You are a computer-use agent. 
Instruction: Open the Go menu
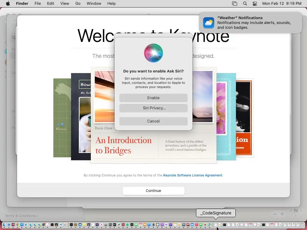tap(78, 4)
